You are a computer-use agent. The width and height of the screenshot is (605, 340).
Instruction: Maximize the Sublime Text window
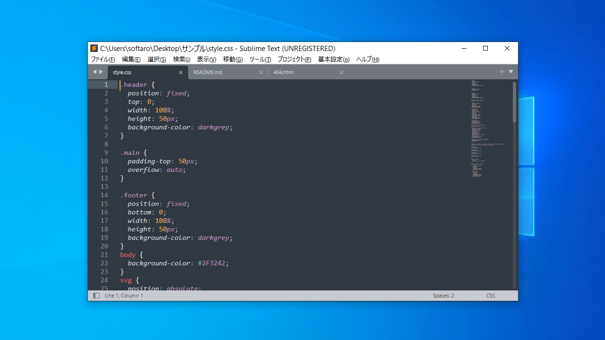point(485,48)
